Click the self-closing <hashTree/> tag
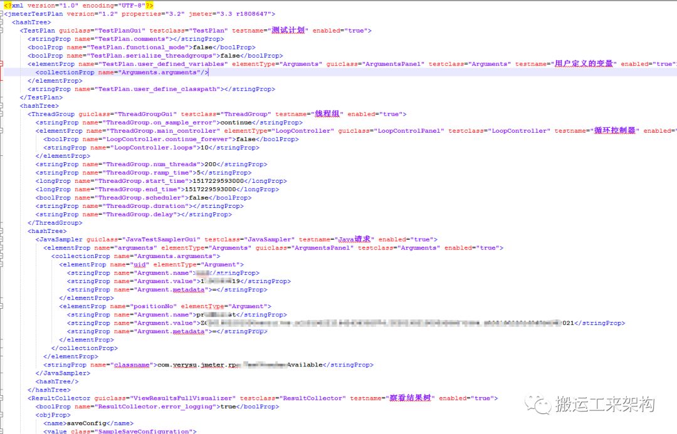The height and width of the screenshot is (434, 677). pyautogui.click(x=57, y=382)
